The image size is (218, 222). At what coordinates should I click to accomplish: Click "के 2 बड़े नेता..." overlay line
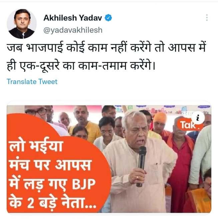[x=52, y=202]
